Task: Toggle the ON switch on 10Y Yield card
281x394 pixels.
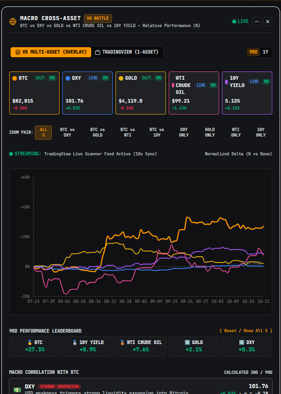Action: pos(266,82)
